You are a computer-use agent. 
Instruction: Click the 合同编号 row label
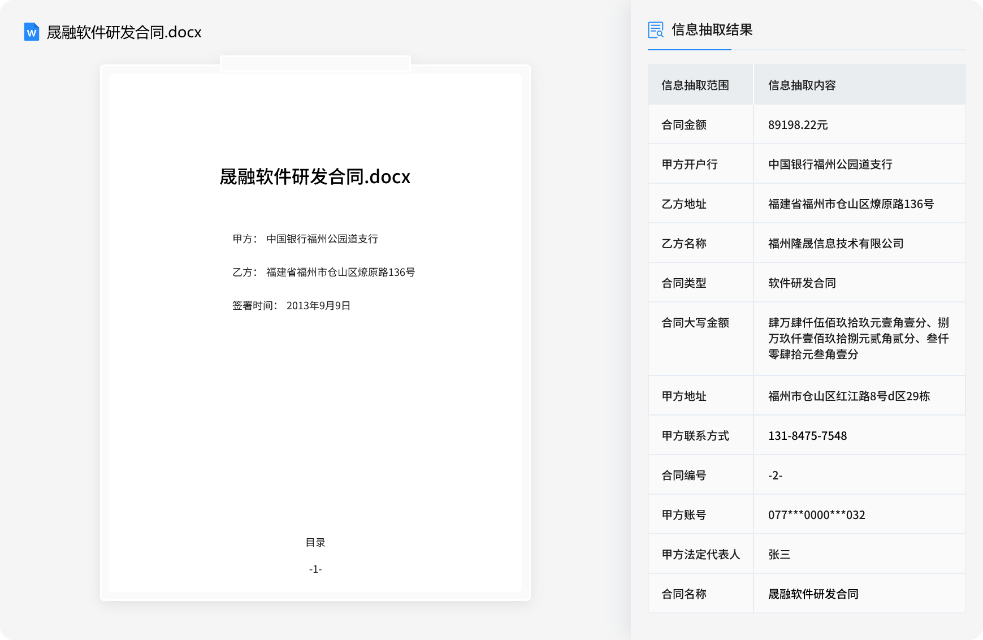(684, 475)
